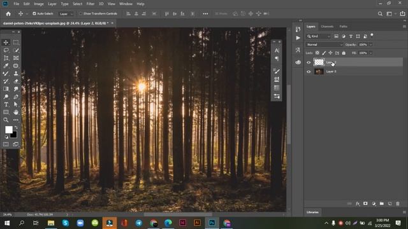Image resolution: width=408 pixels, height=229 pixels.
Task: Add a layer style with fx button
Action: pos(358,204)
